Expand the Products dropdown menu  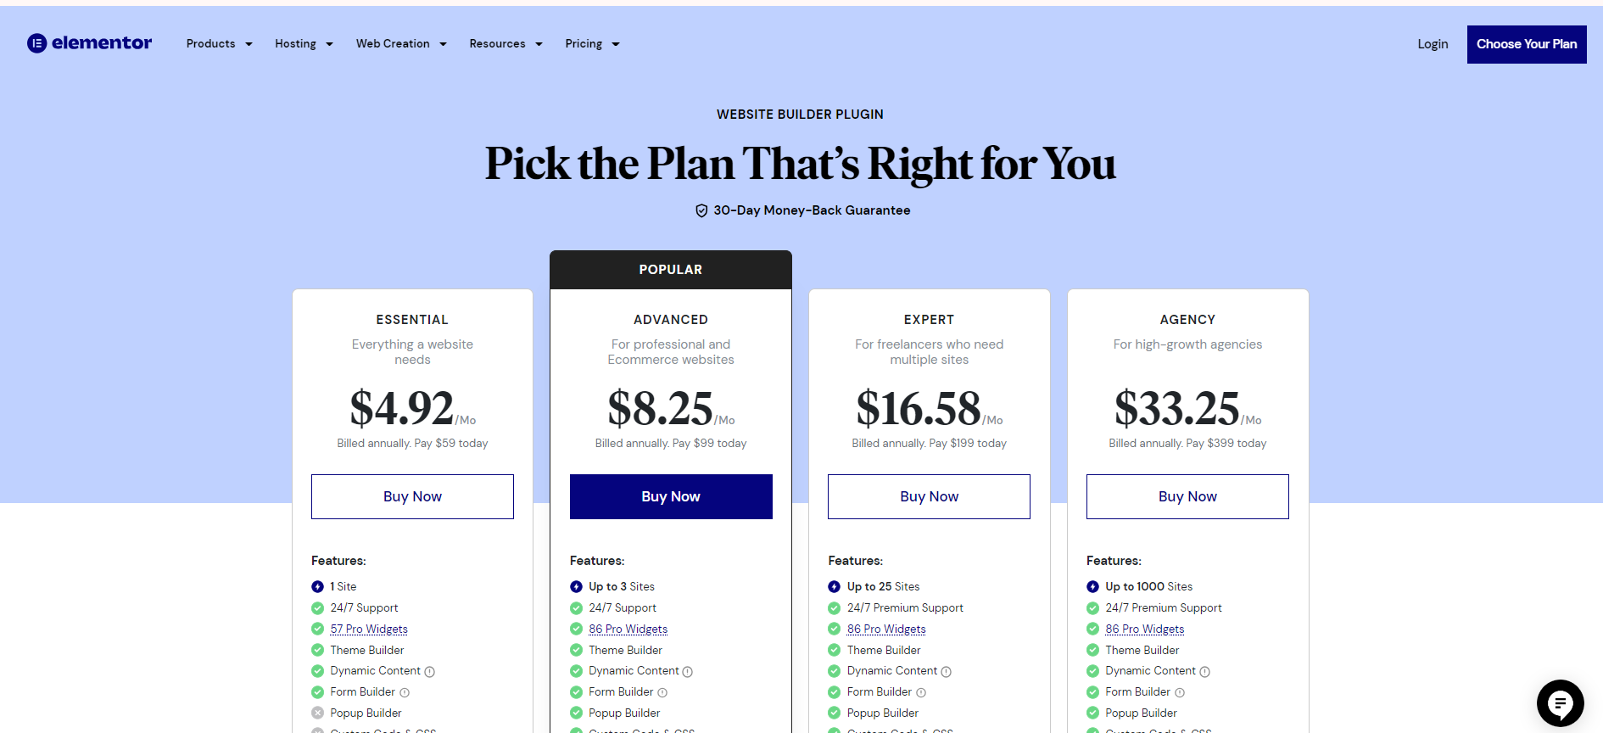[219, 44]
